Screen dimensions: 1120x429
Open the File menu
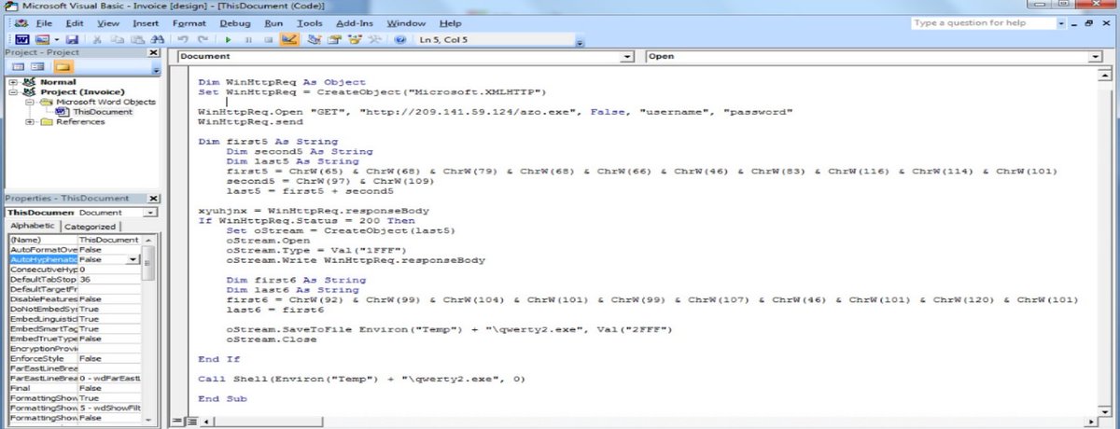44,22
